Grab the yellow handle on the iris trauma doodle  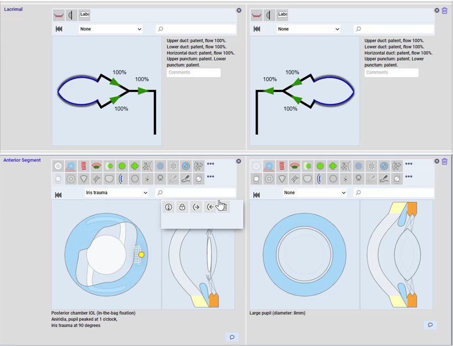141,254
